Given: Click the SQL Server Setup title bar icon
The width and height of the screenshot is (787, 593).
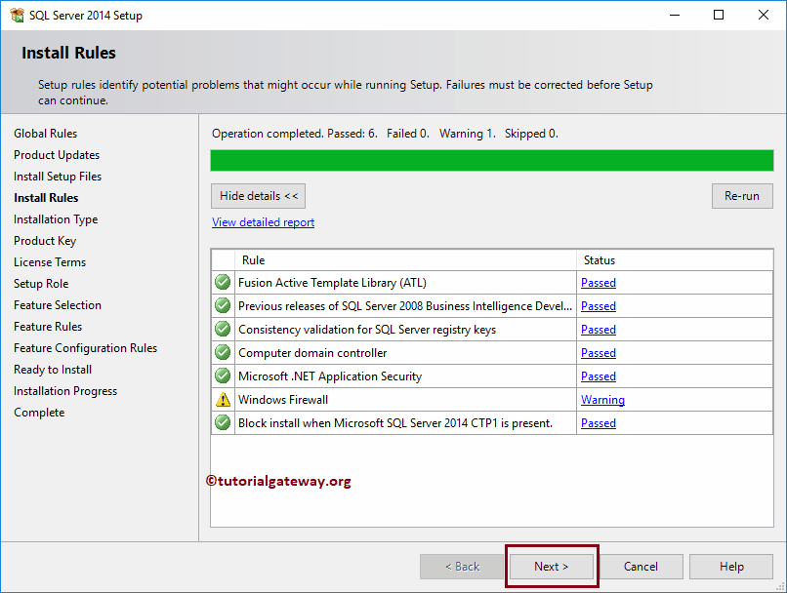Looking at the screenshot, I should 17,15.
